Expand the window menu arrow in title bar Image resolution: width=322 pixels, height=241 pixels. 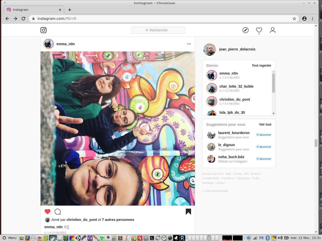point(5,3)
